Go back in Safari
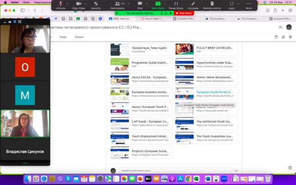Viewport: 296px width, 185px height. pyautogui.click(x=35, y=10)
